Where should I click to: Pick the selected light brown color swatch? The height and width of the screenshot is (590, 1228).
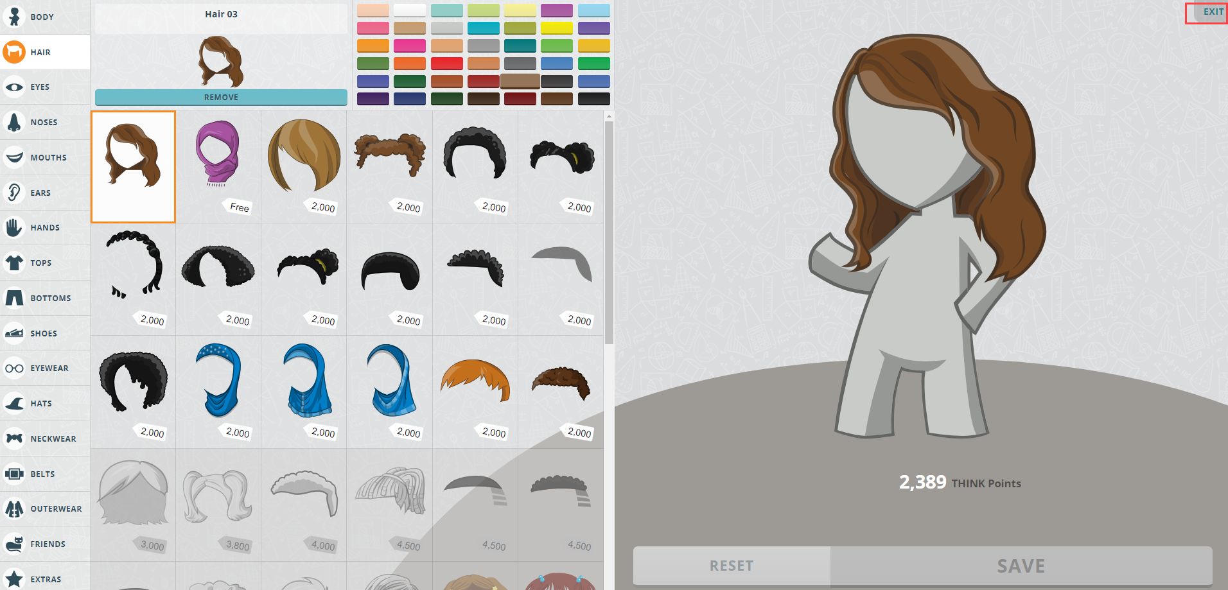point(520,81)
